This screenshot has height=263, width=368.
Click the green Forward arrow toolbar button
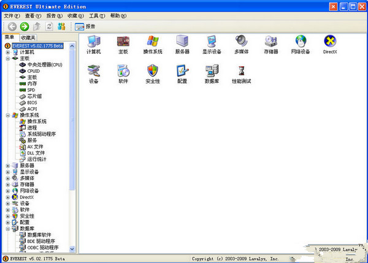pos(24,26)
